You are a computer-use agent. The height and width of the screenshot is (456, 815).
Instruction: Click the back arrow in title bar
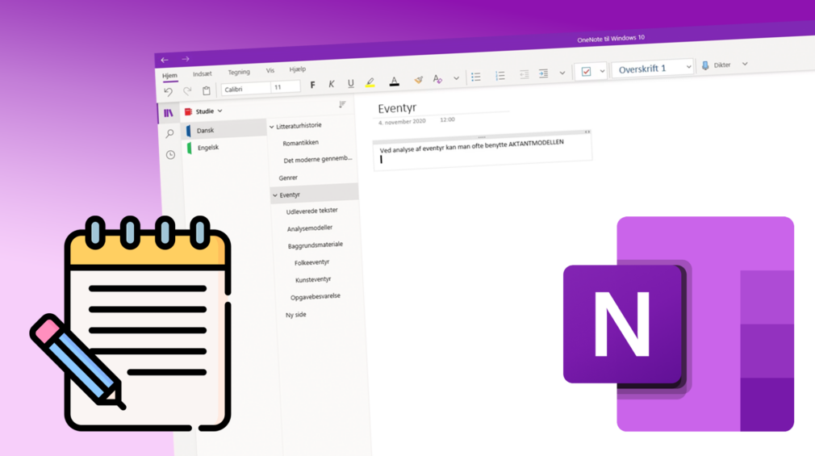point(165,61)
